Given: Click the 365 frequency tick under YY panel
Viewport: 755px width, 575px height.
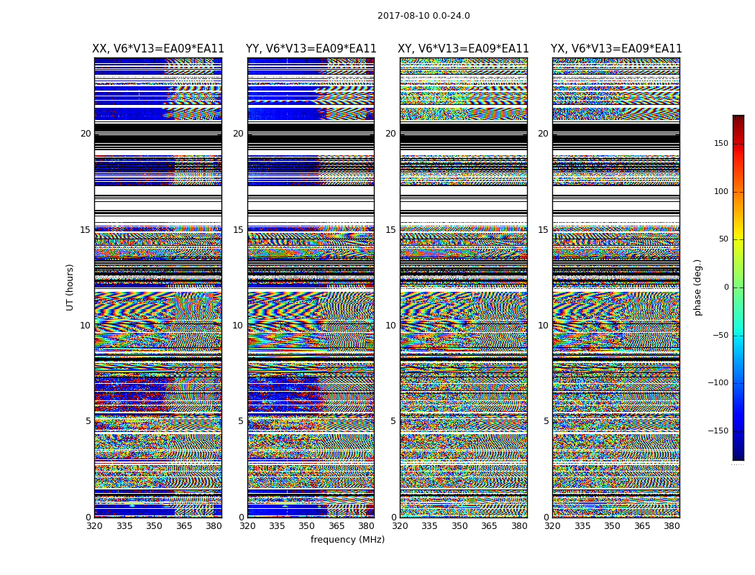Looking at the screenshot, I should pos(337,526).
